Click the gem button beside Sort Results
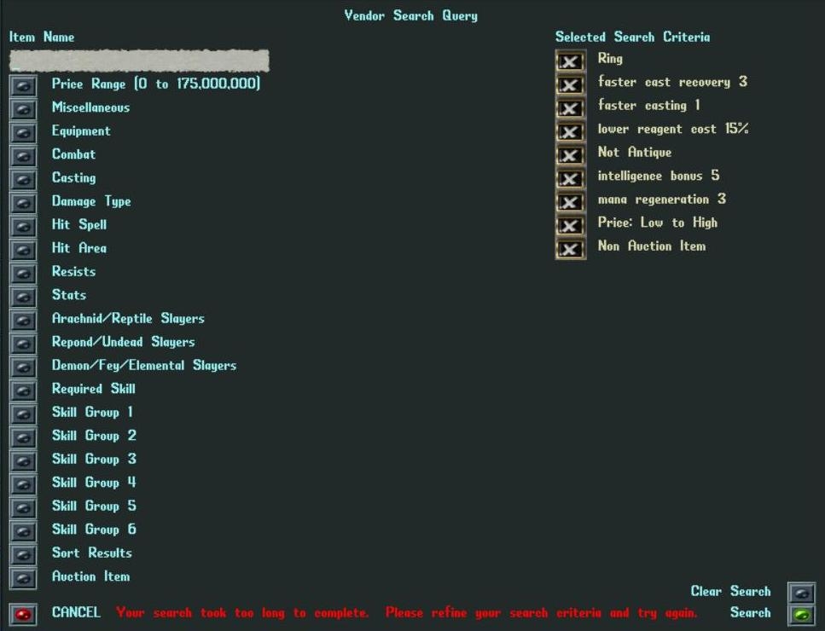The height and width of the screenshot is (631, 825). [x=23, y=555]
